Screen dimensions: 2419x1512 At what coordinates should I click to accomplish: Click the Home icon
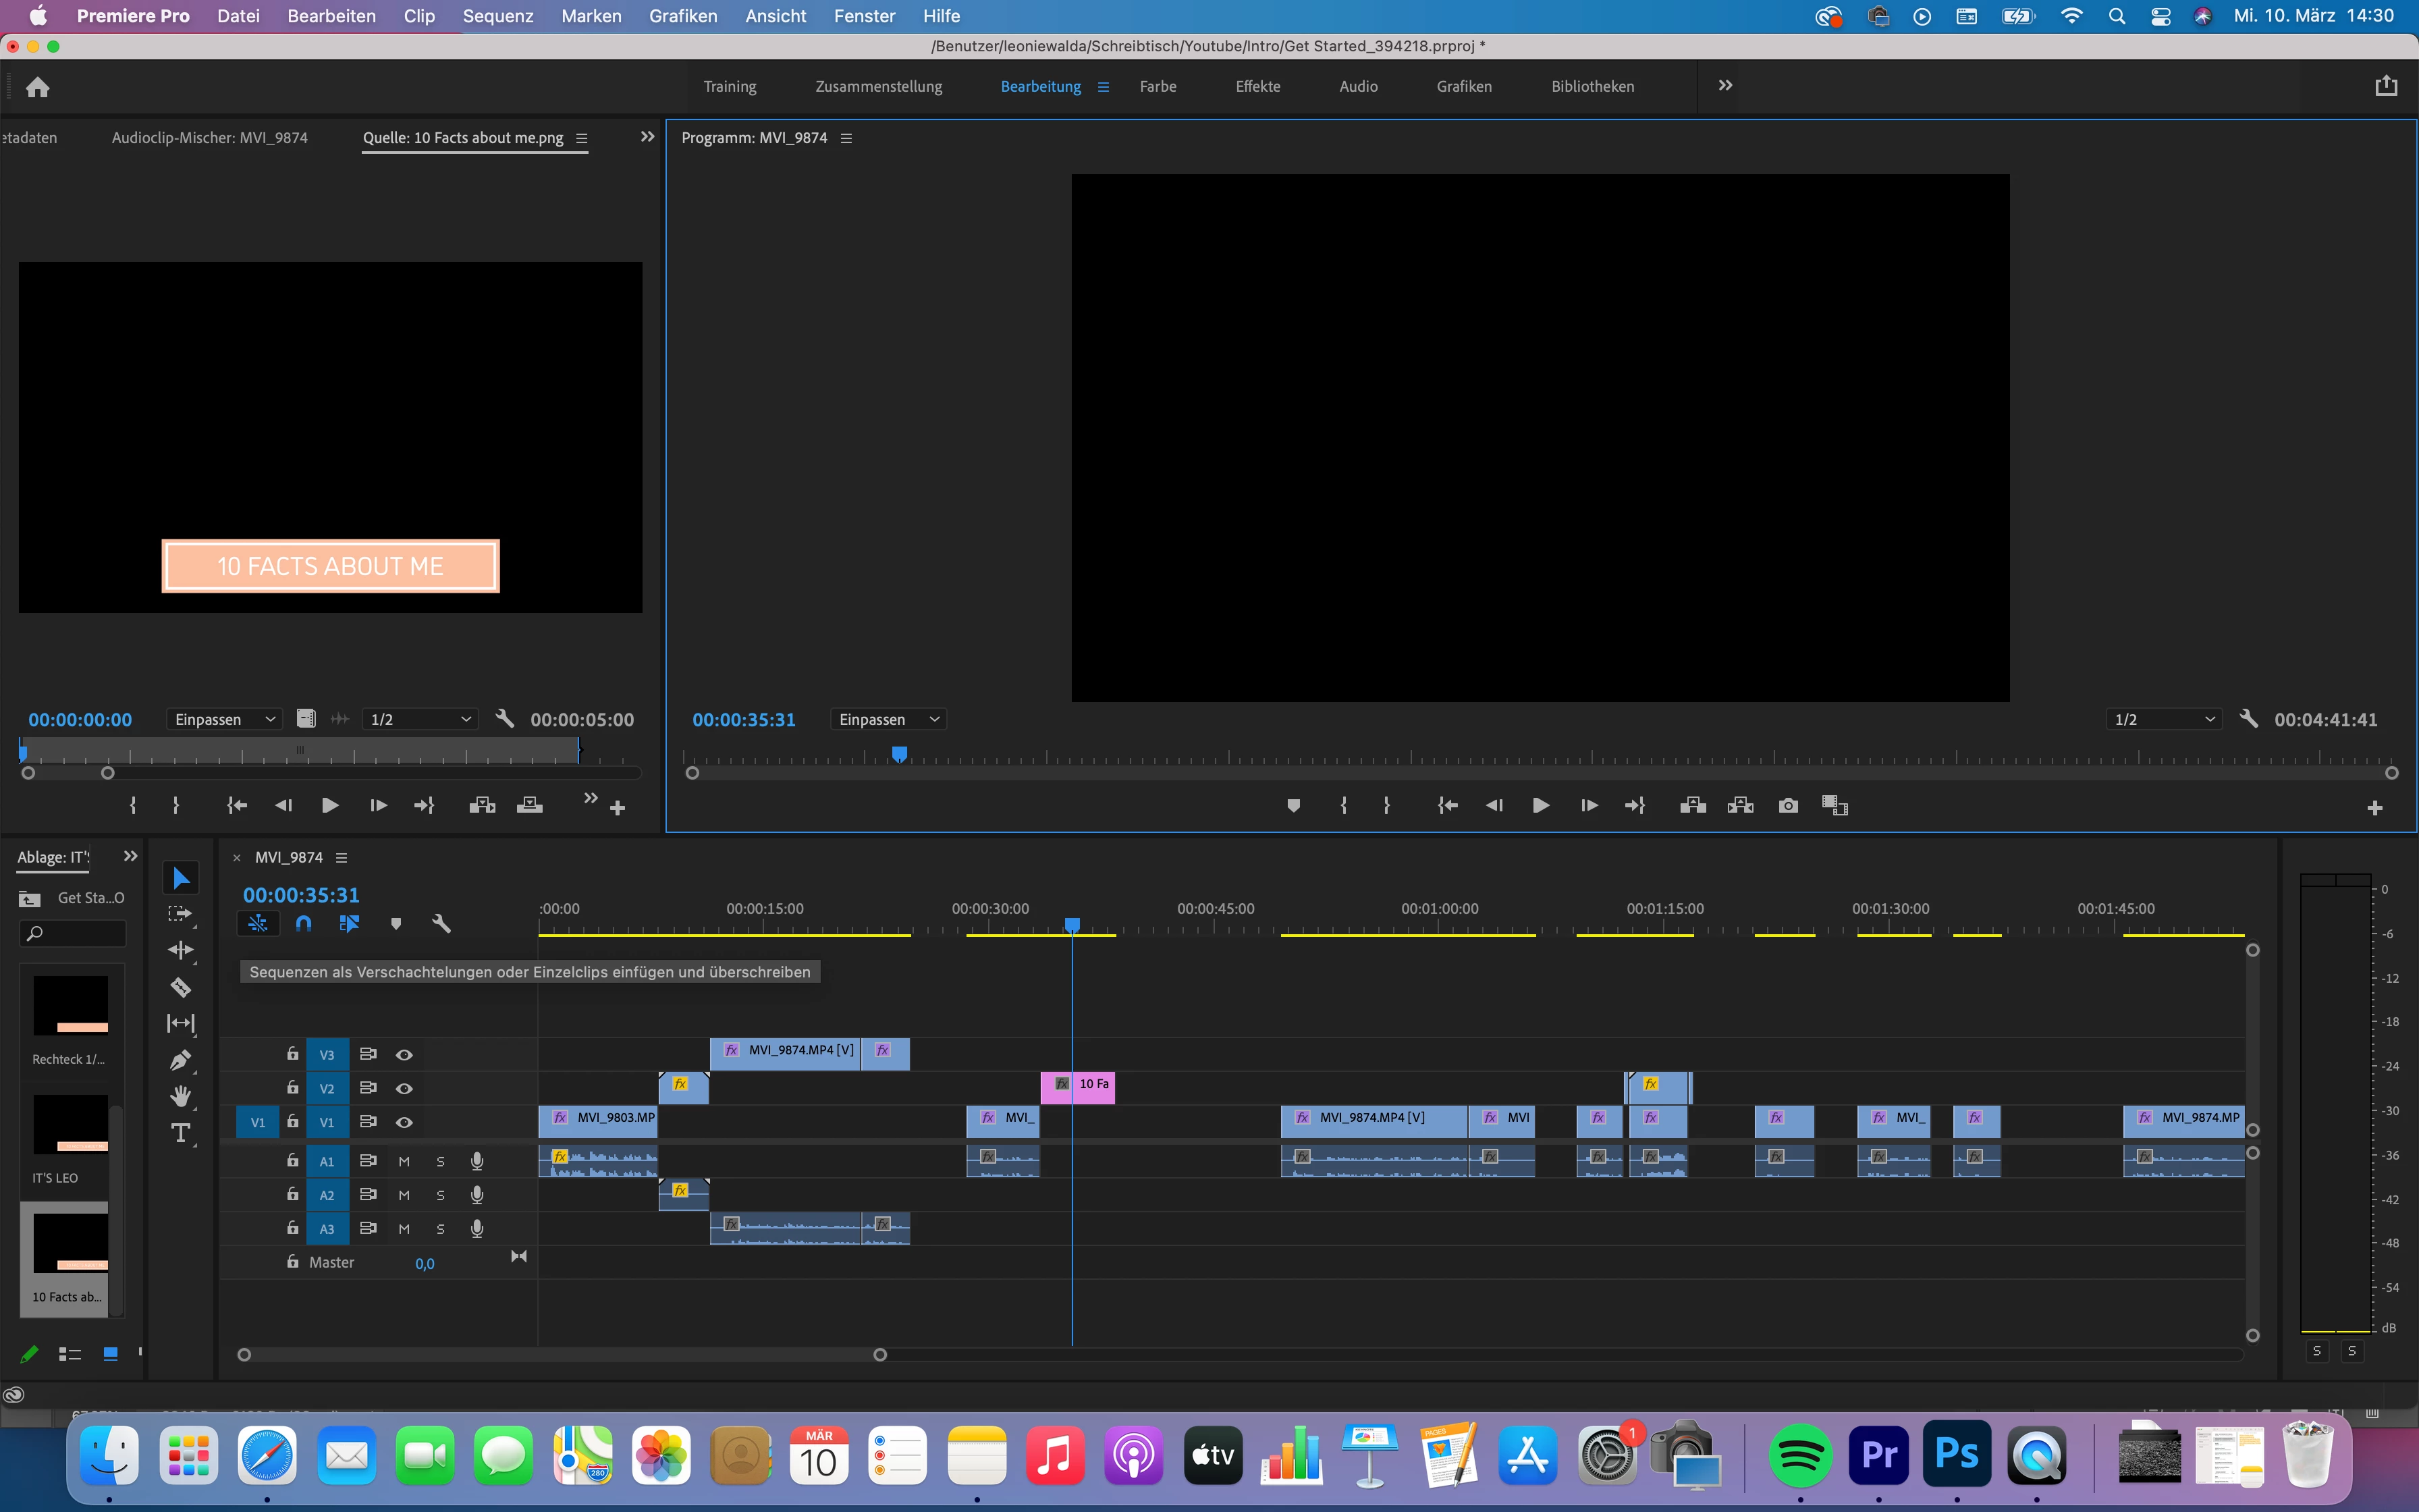click(x=38, y=87)
